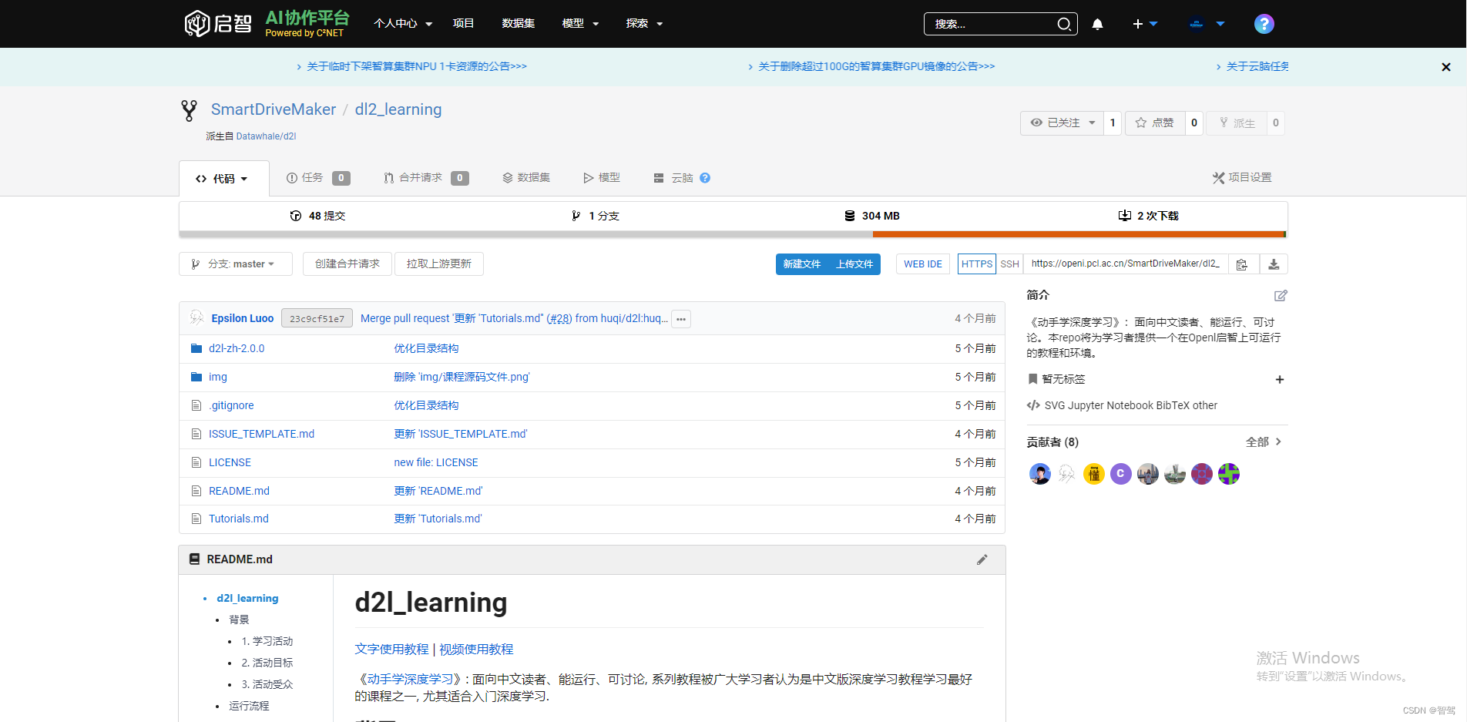Click 拉取上游更新 button
The image size is (1467, 722).
click(x=439, y=264)
